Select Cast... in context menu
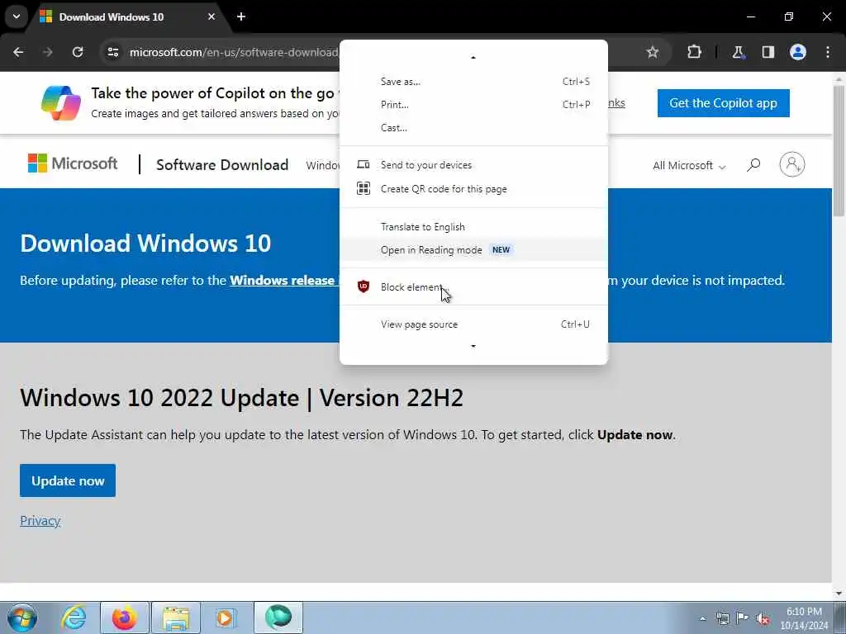Image resolution: width=846 pixels, height=634 pixels. (x=473, y=128)
